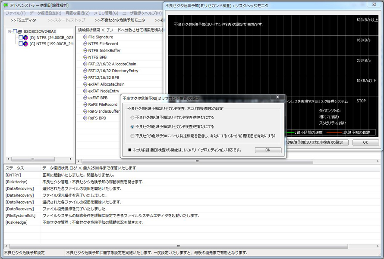The width and height of the screenshot is (384, 259).
Task: Click the exFAT AllocateChain icon
Action: coord(85,84)
